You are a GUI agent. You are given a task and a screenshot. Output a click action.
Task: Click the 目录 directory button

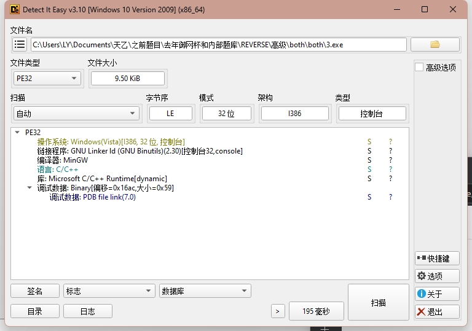point(35,311)
